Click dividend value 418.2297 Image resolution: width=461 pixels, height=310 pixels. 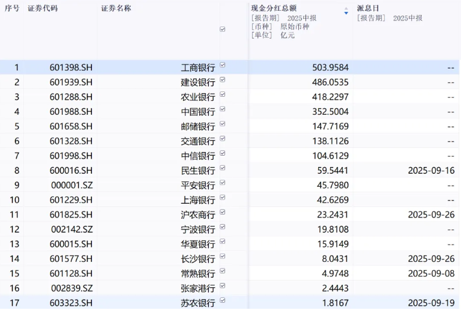(x=331, y=97)
